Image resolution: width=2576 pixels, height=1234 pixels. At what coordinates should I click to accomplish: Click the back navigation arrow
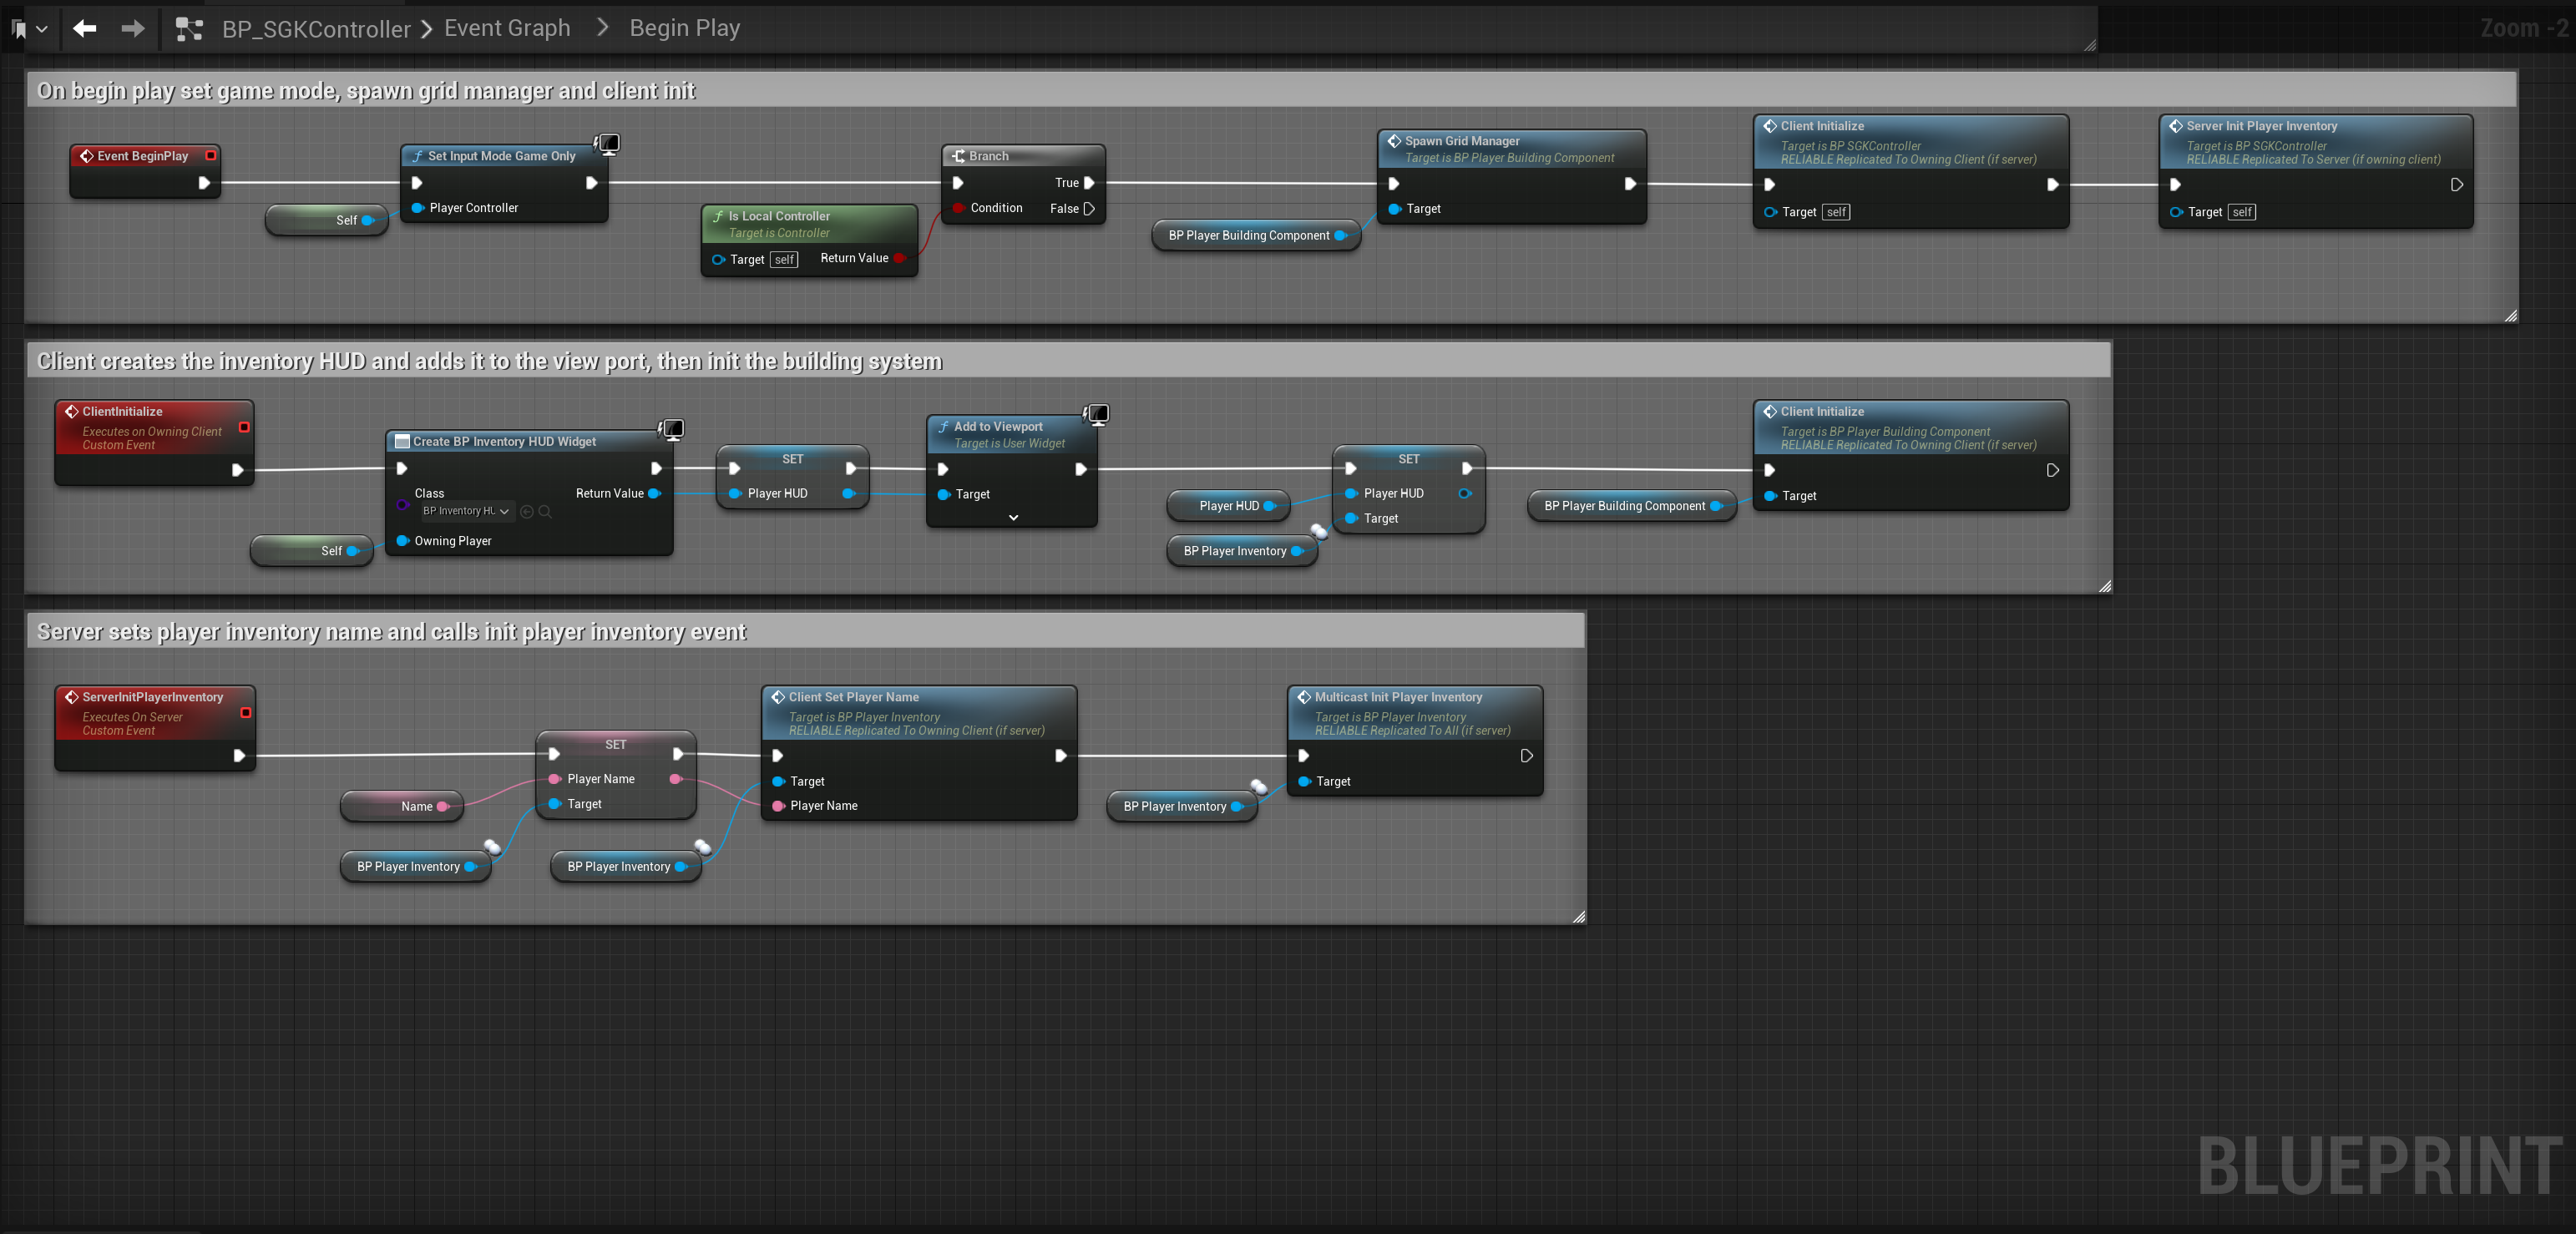click(85, 28)
